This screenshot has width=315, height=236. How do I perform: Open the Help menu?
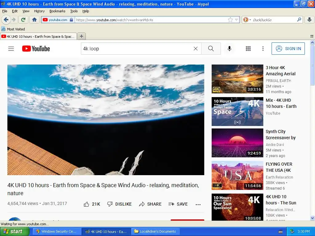pos(86,11)
